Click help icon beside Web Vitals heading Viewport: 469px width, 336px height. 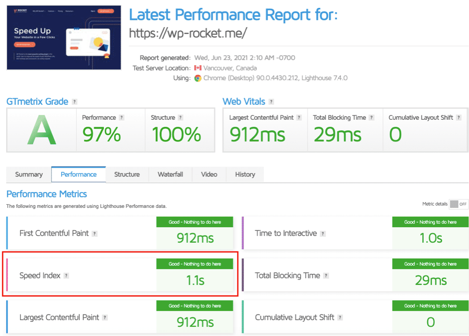271,102
